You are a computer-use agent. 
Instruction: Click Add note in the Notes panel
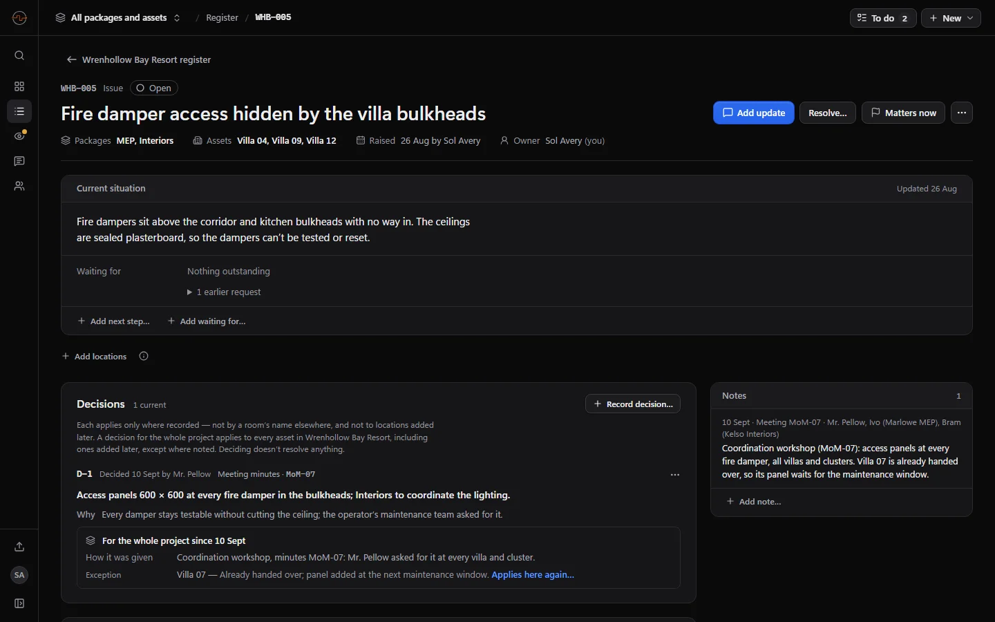(753, 502)
